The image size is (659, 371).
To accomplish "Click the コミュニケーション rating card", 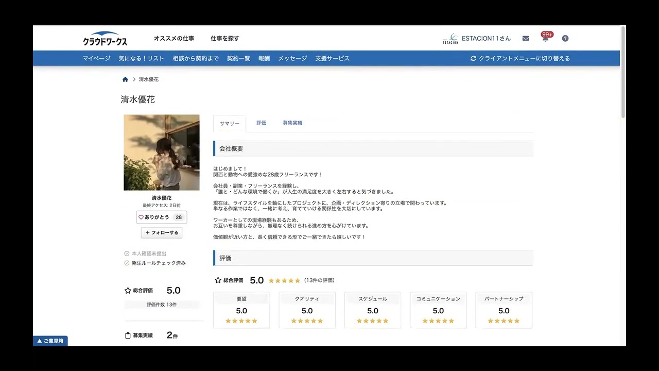I will 439,310.
